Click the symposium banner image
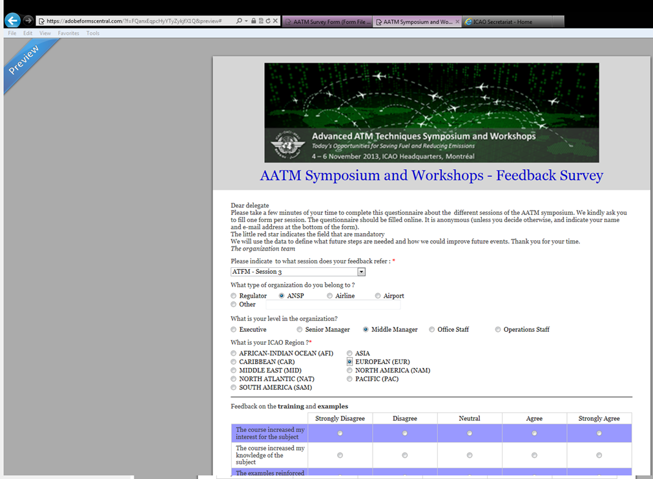Image resolution: width=653 pixels, height=479 pixels. click(431, 112)
